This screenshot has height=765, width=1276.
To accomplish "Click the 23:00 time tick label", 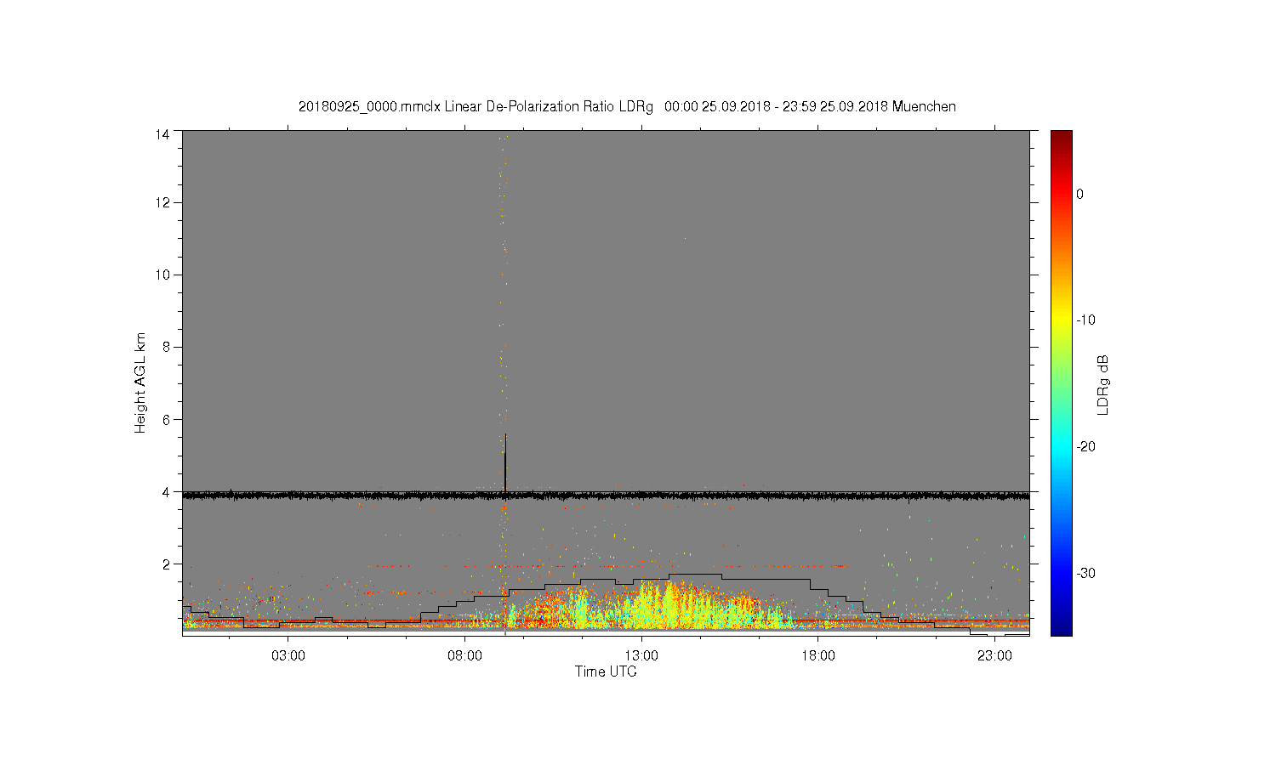I will point(994,656).
